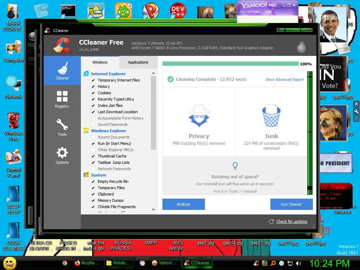Open the DEV C++ desktop icon

(178, 11)
